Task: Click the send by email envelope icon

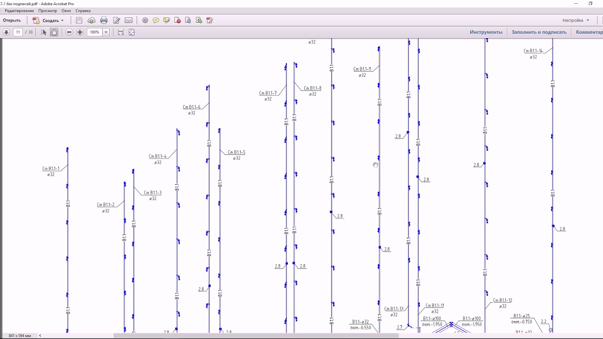Action: tap(129, 20)
